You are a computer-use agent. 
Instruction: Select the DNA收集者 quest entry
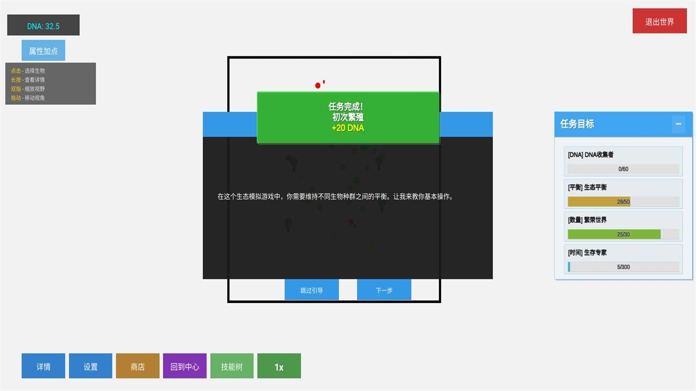coord(623,161)
